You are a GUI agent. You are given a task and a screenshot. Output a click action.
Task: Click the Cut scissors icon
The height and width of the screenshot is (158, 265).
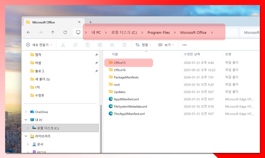(63, 45)
